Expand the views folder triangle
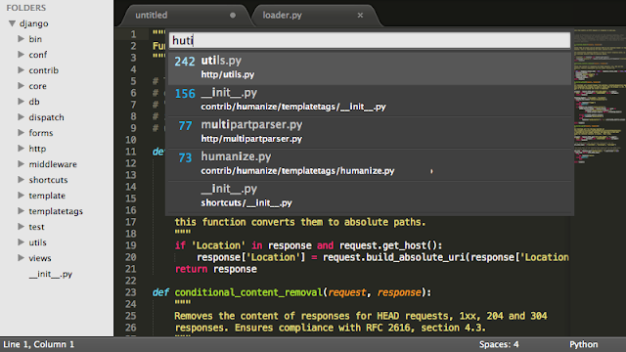The image size is (626, 352). (x=22, y=258)
